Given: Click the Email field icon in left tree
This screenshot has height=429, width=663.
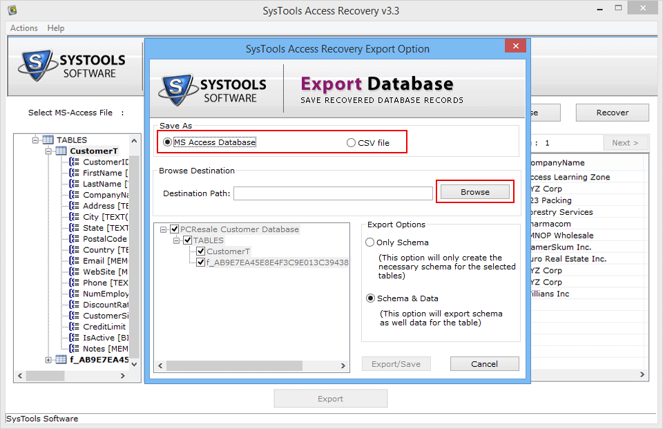Looking at the screenshot, I should 74,260.
